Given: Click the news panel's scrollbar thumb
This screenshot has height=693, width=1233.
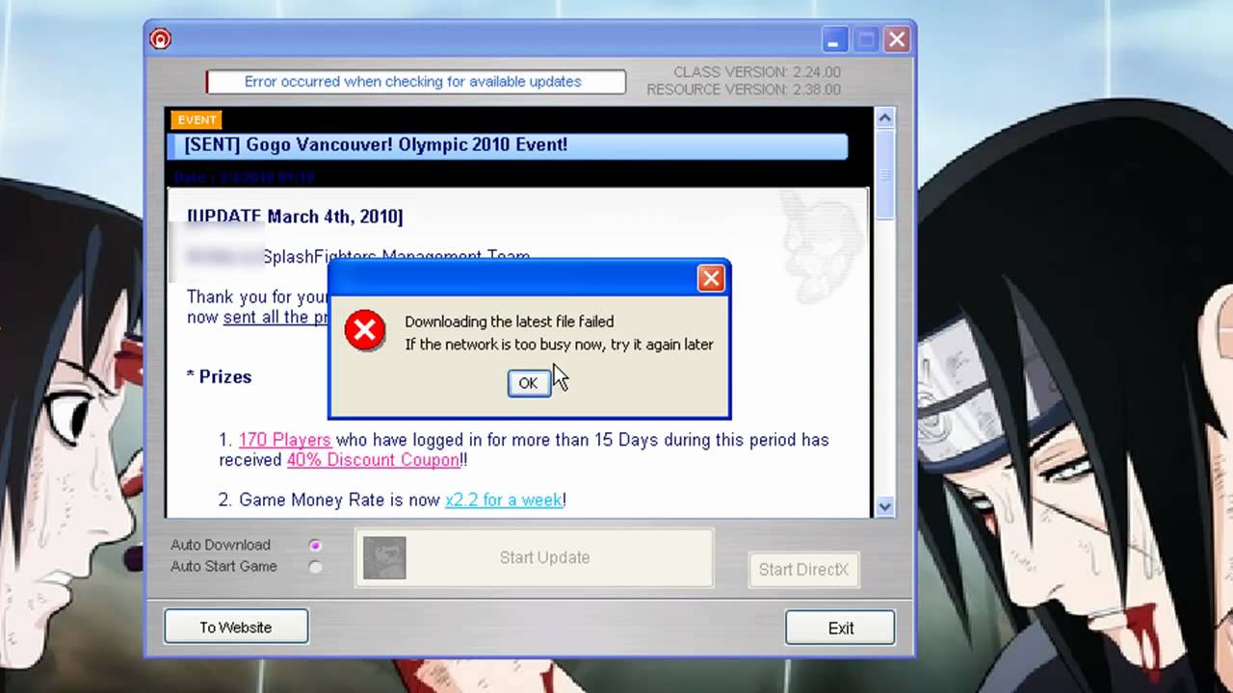Looking at the screenshot, I should point(885,173).
